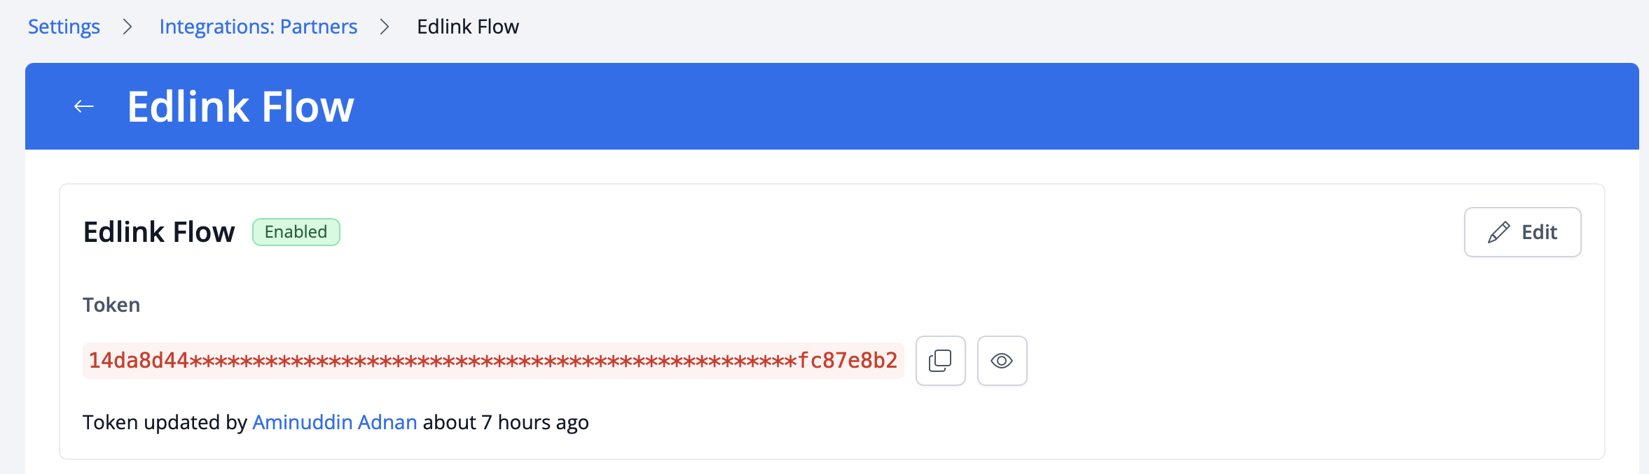
Task: Reveal the masked token with the eye icon
Action: click(1002, 361)
